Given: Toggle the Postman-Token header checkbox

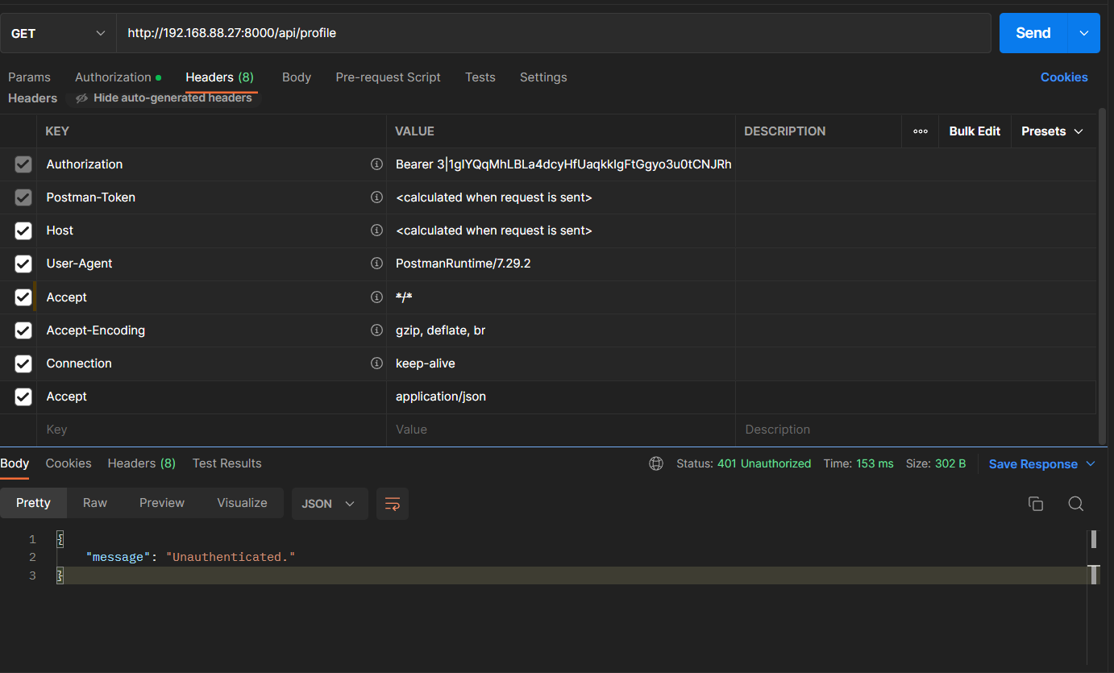Looking at the screenshot, I should 23,197.
